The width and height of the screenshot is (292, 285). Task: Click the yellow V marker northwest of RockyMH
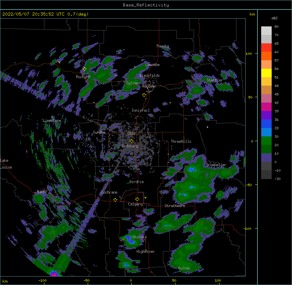(59, 62)
